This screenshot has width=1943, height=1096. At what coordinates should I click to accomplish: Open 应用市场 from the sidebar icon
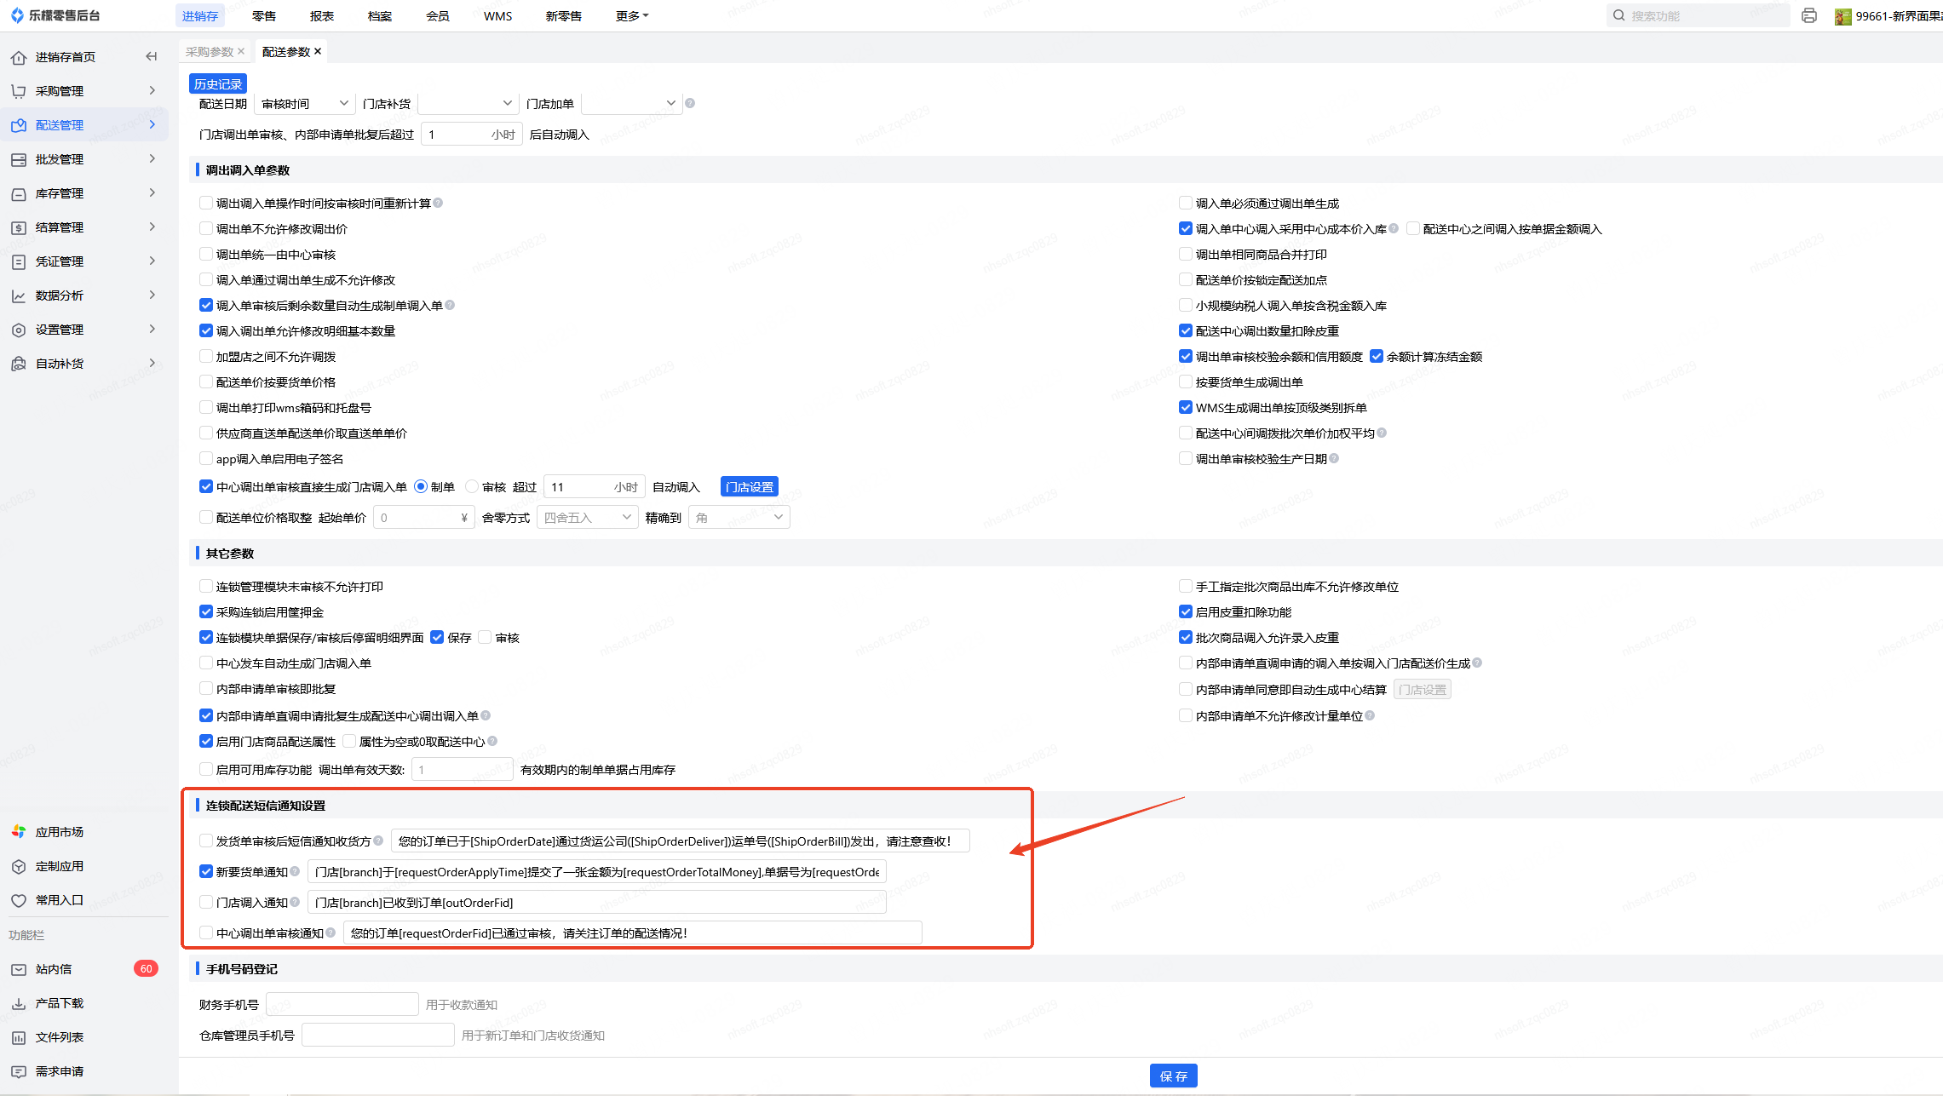pyautogui.click(x=19, y=832)
